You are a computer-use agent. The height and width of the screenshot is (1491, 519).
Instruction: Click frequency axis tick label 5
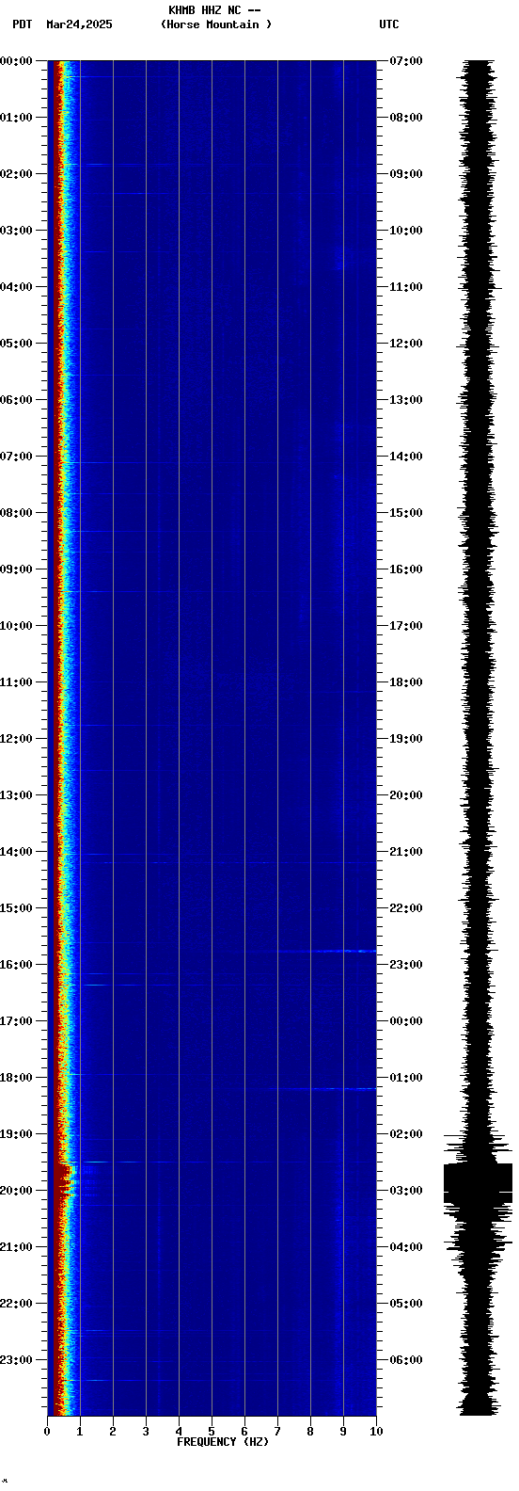[212, 1432]
